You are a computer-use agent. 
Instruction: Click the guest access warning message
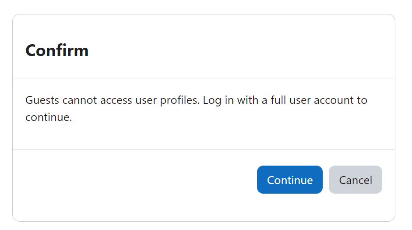196,109
